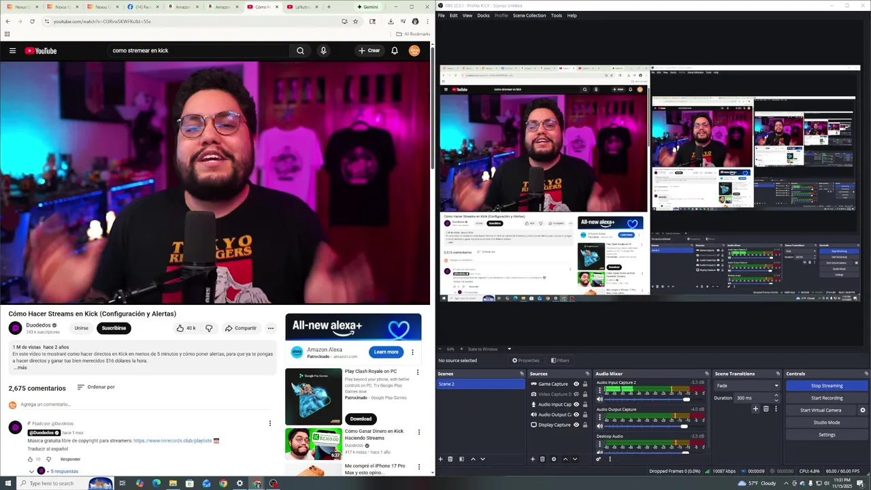Open the OBS Docks menu
This screenshot has width=871, height=490.
pos(483,15)
